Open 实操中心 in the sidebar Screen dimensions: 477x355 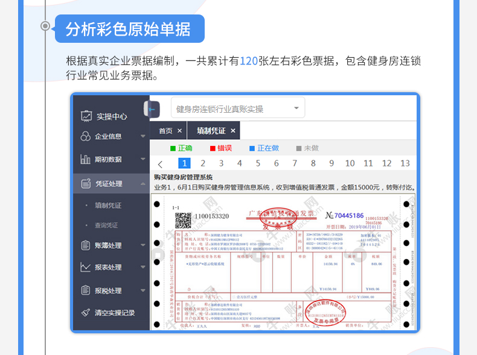tap(112, 116)
